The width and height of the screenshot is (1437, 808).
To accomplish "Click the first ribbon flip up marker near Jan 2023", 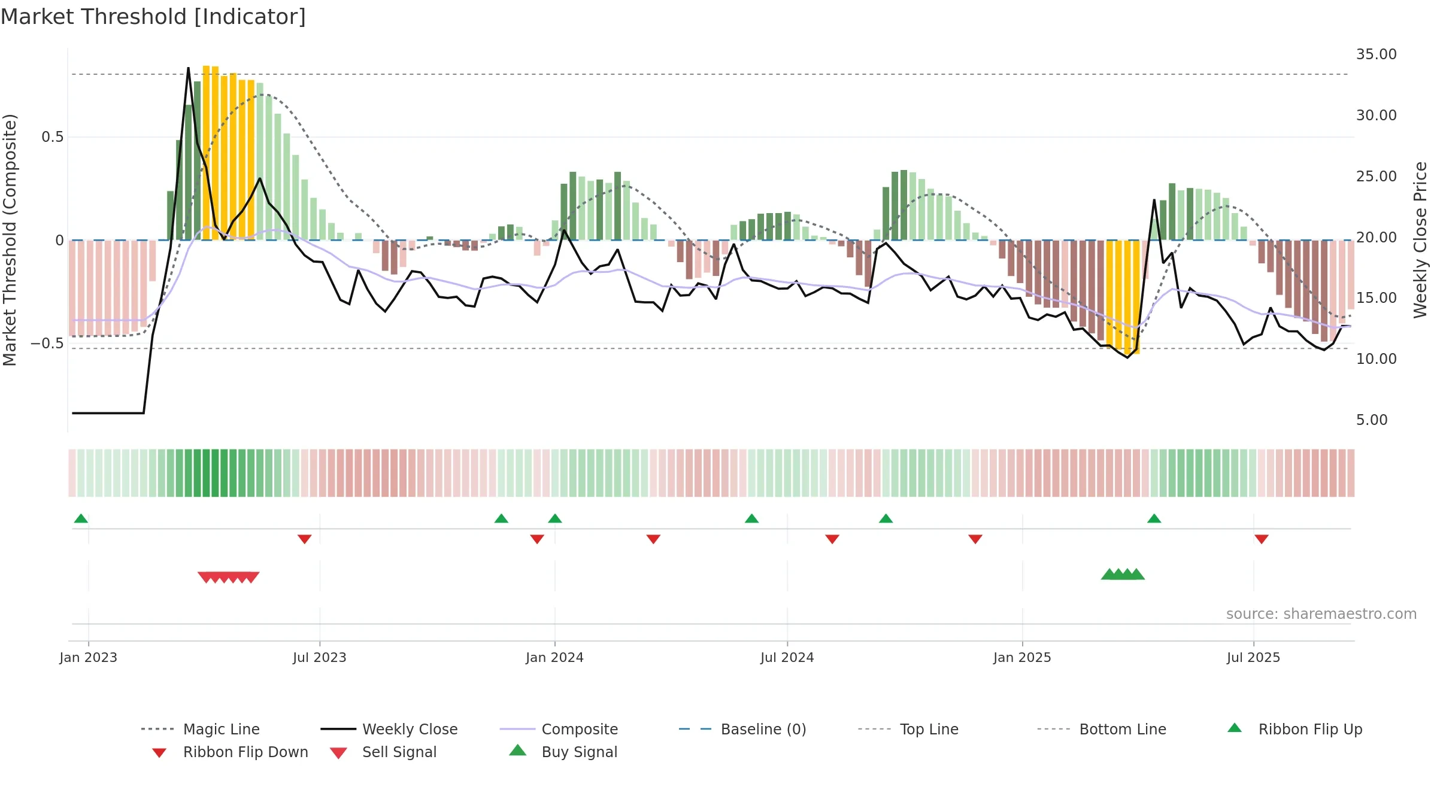I will coord(81,518).
